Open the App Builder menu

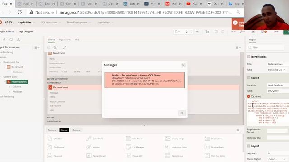point(26,22)
